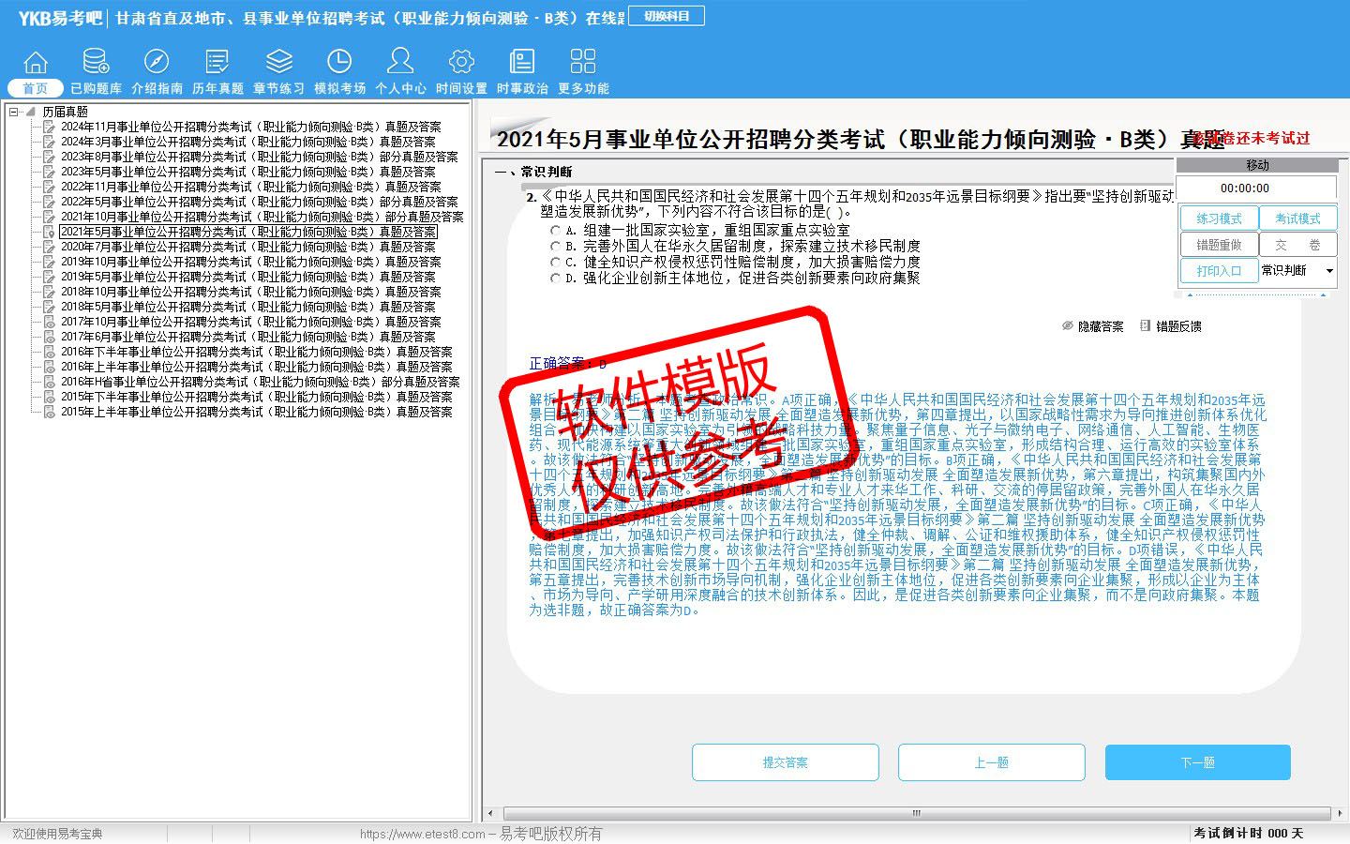Click document icon beside 2018年10月 exam
1350x844 pixels.
pyautogui.click(x=50, y=292)
